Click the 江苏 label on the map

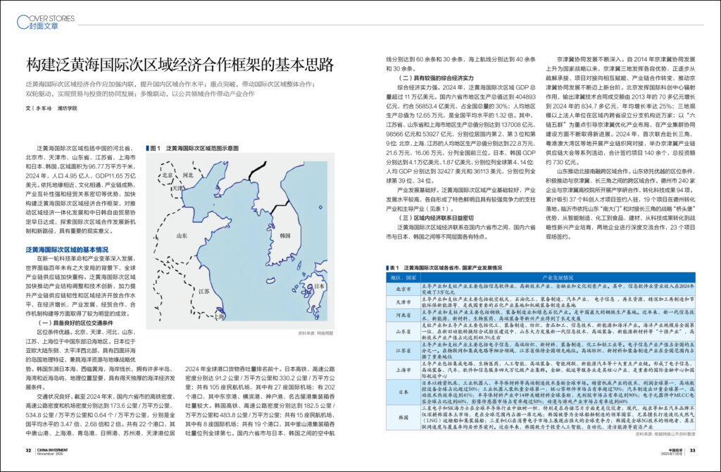coord(204,290)
